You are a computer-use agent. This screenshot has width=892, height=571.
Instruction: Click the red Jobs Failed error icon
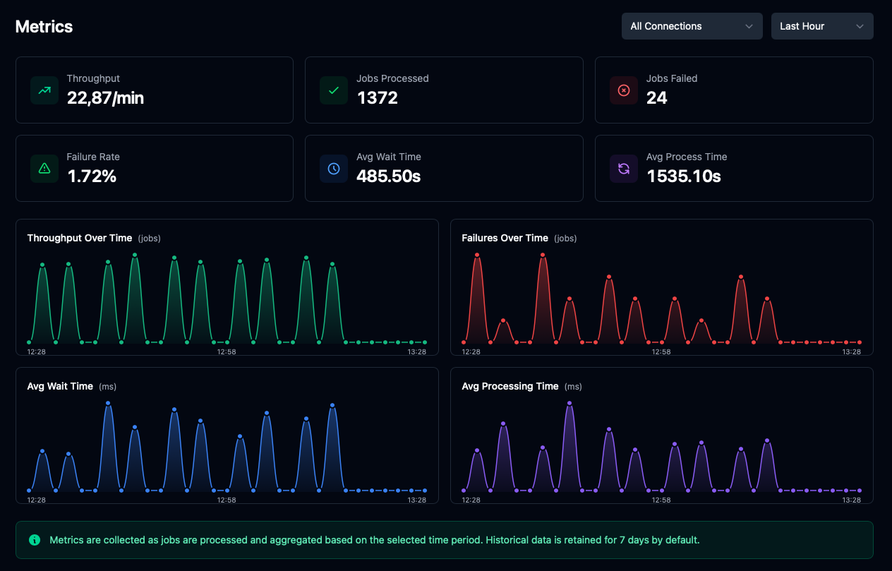pos(623,90)
